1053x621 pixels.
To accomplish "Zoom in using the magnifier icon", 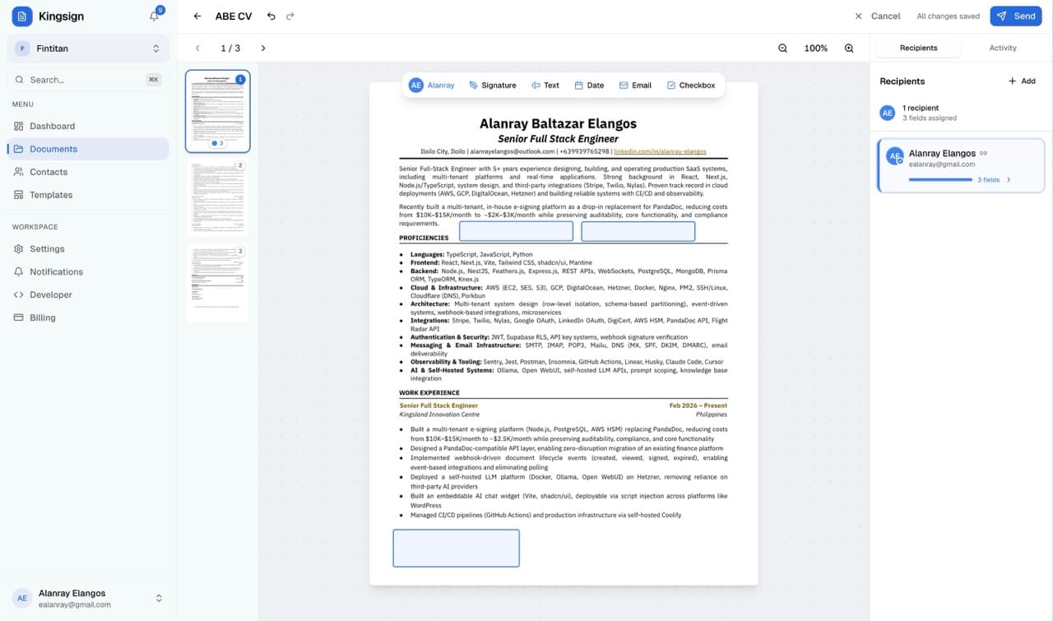I will [x=849, y=48].
